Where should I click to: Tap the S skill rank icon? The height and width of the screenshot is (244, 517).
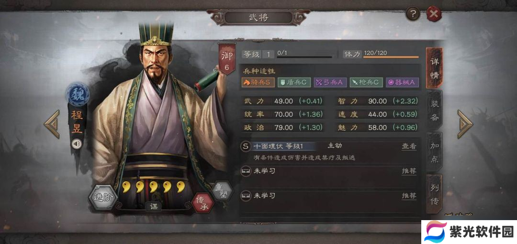245,146
